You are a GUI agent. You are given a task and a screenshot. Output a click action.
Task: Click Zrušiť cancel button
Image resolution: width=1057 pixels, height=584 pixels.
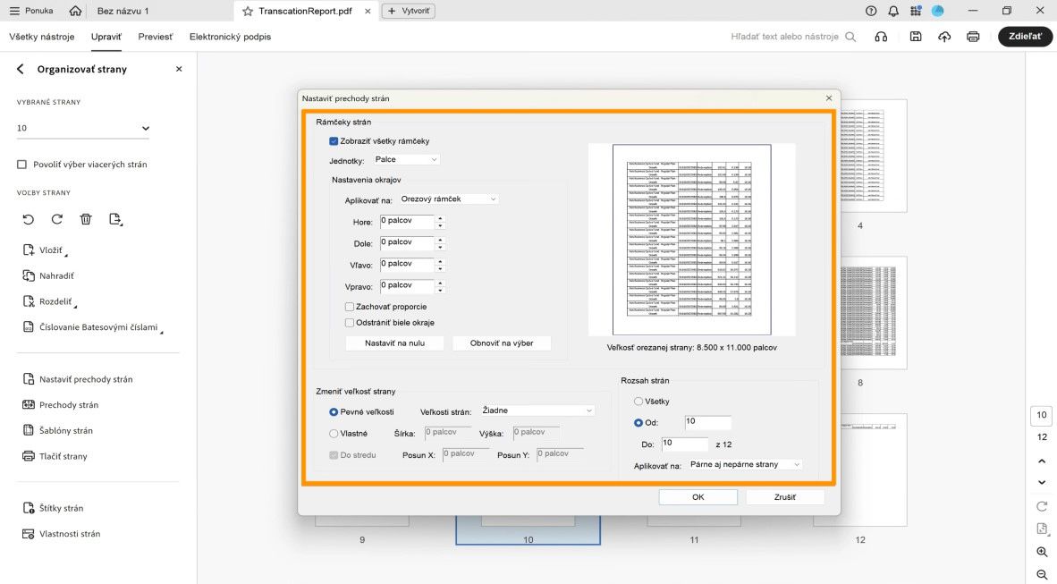pyautogui.click(x=784, y=497)
